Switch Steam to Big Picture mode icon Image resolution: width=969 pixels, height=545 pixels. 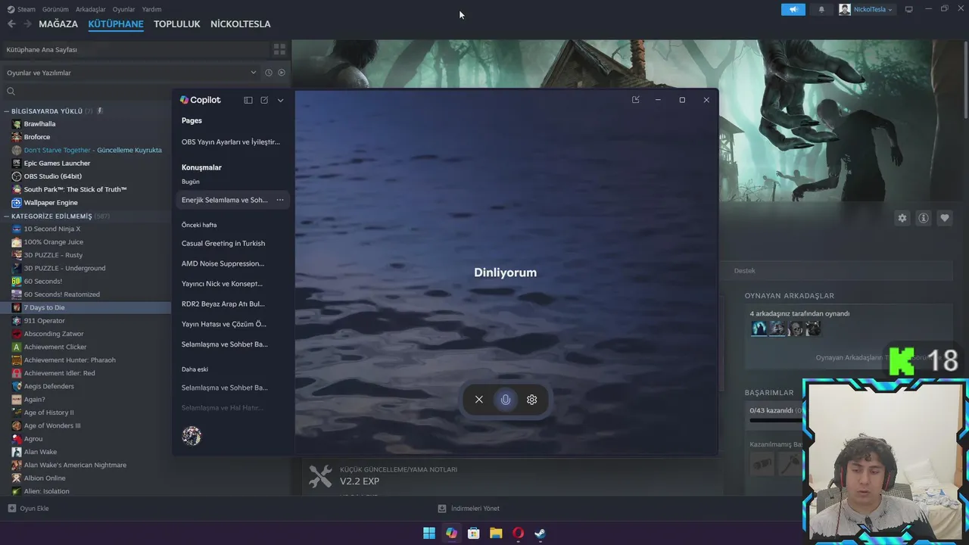click(x=909, y=9)
